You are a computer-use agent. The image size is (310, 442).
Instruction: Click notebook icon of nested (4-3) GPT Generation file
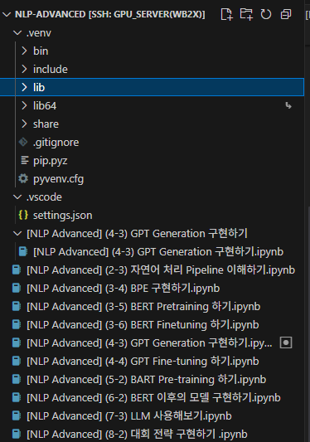coord(23,251)
